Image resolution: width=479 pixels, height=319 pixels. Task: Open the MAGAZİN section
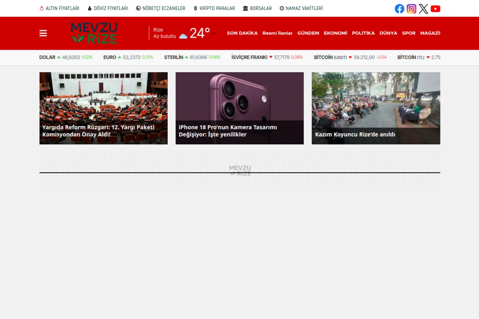[430, 33]
